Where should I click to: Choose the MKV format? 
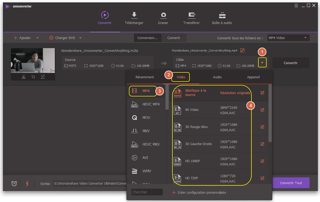click(x=146, y=131)
